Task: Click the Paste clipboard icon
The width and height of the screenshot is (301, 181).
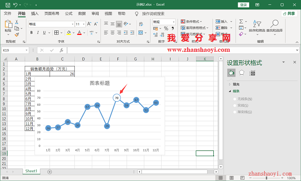Action: (8, 24)
